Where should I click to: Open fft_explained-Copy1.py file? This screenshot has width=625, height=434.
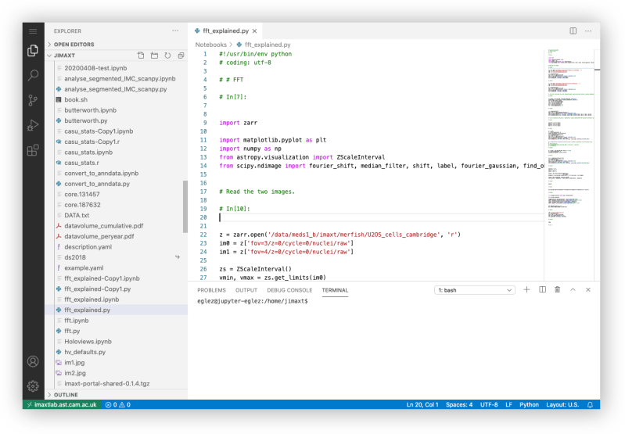tap(97, 289)
